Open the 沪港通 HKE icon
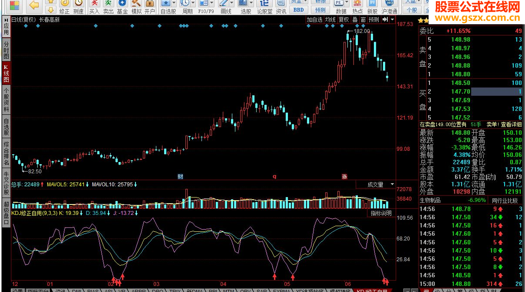This screenshot has width=525, height=292. click(390, 7)
